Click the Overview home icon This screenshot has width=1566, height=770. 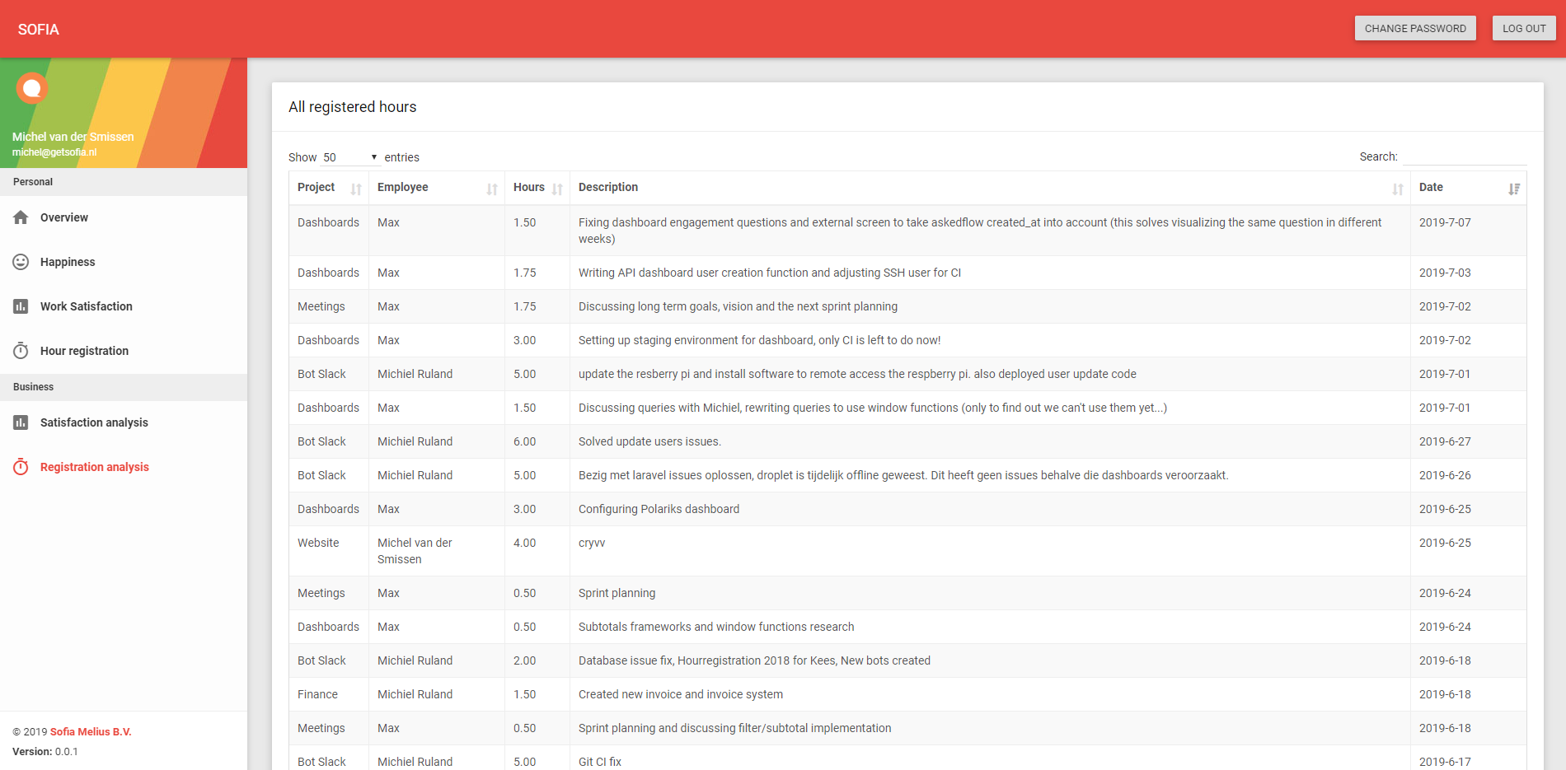(x=21, y=217)
